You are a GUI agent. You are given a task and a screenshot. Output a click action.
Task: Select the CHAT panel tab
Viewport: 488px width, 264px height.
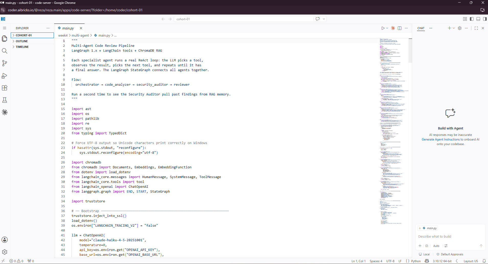(421, 28)
